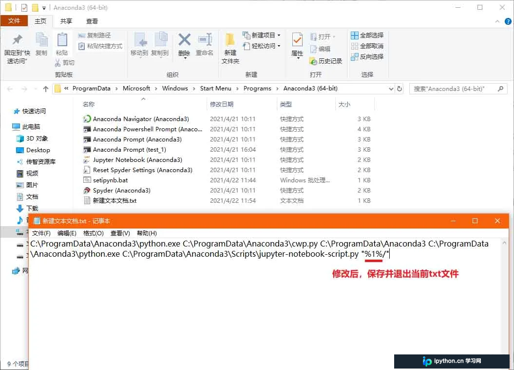Click the 重命名 rename icon
The width and height of the screenshot is (514, 370).
point(205,40)
